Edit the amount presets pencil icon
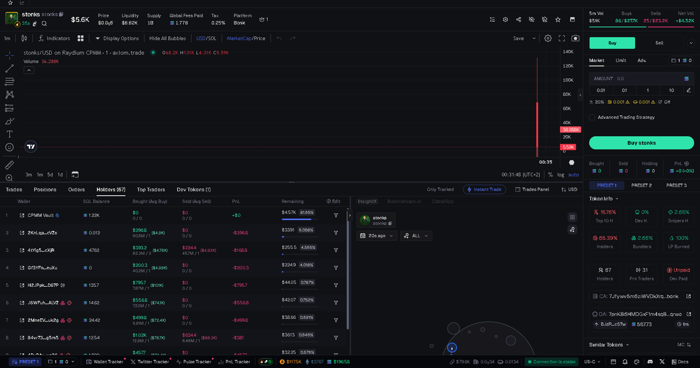 pos(688,90)
